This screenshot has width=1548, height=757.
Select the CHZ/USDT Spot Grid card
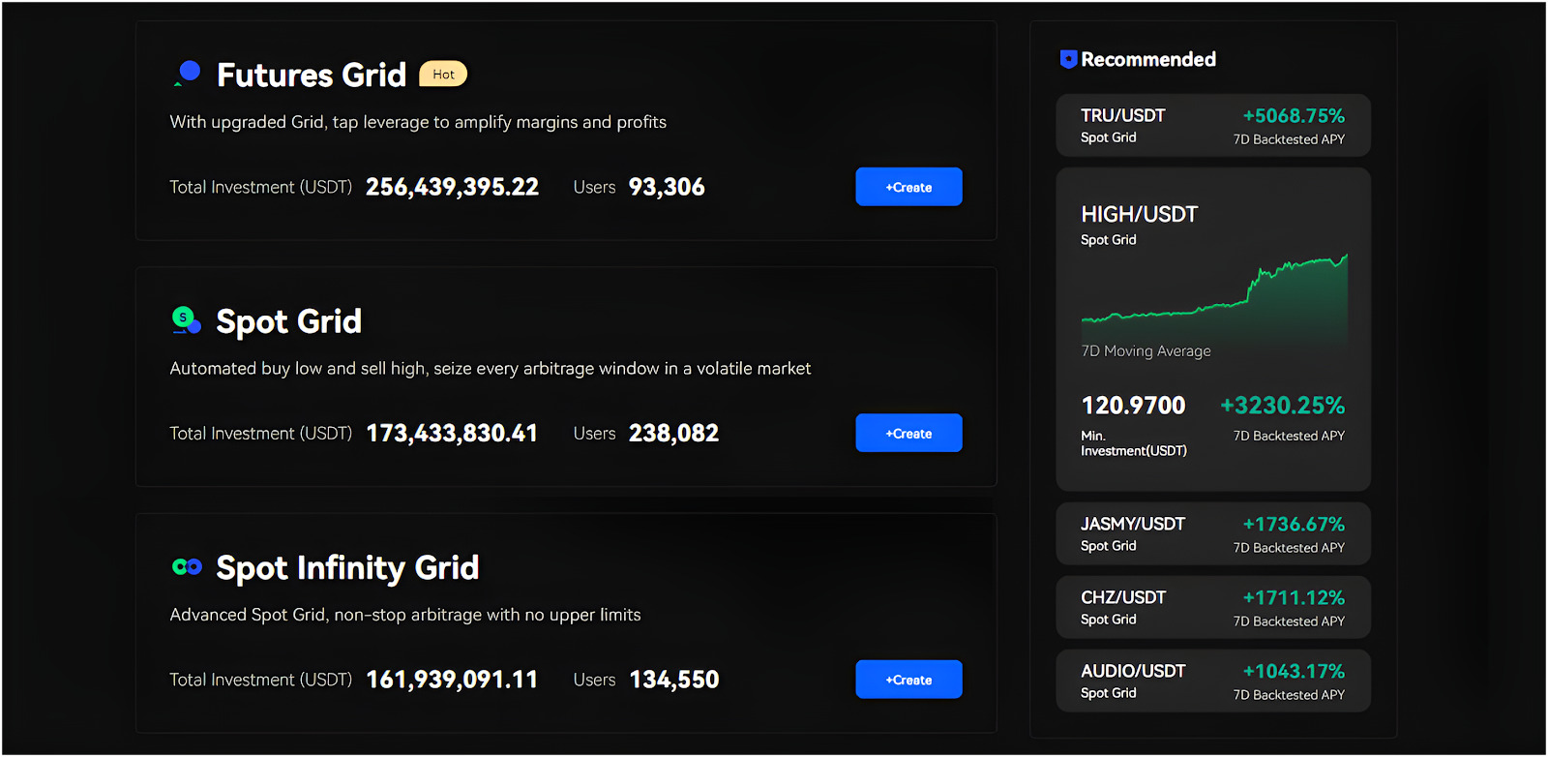pos(1212,608)
